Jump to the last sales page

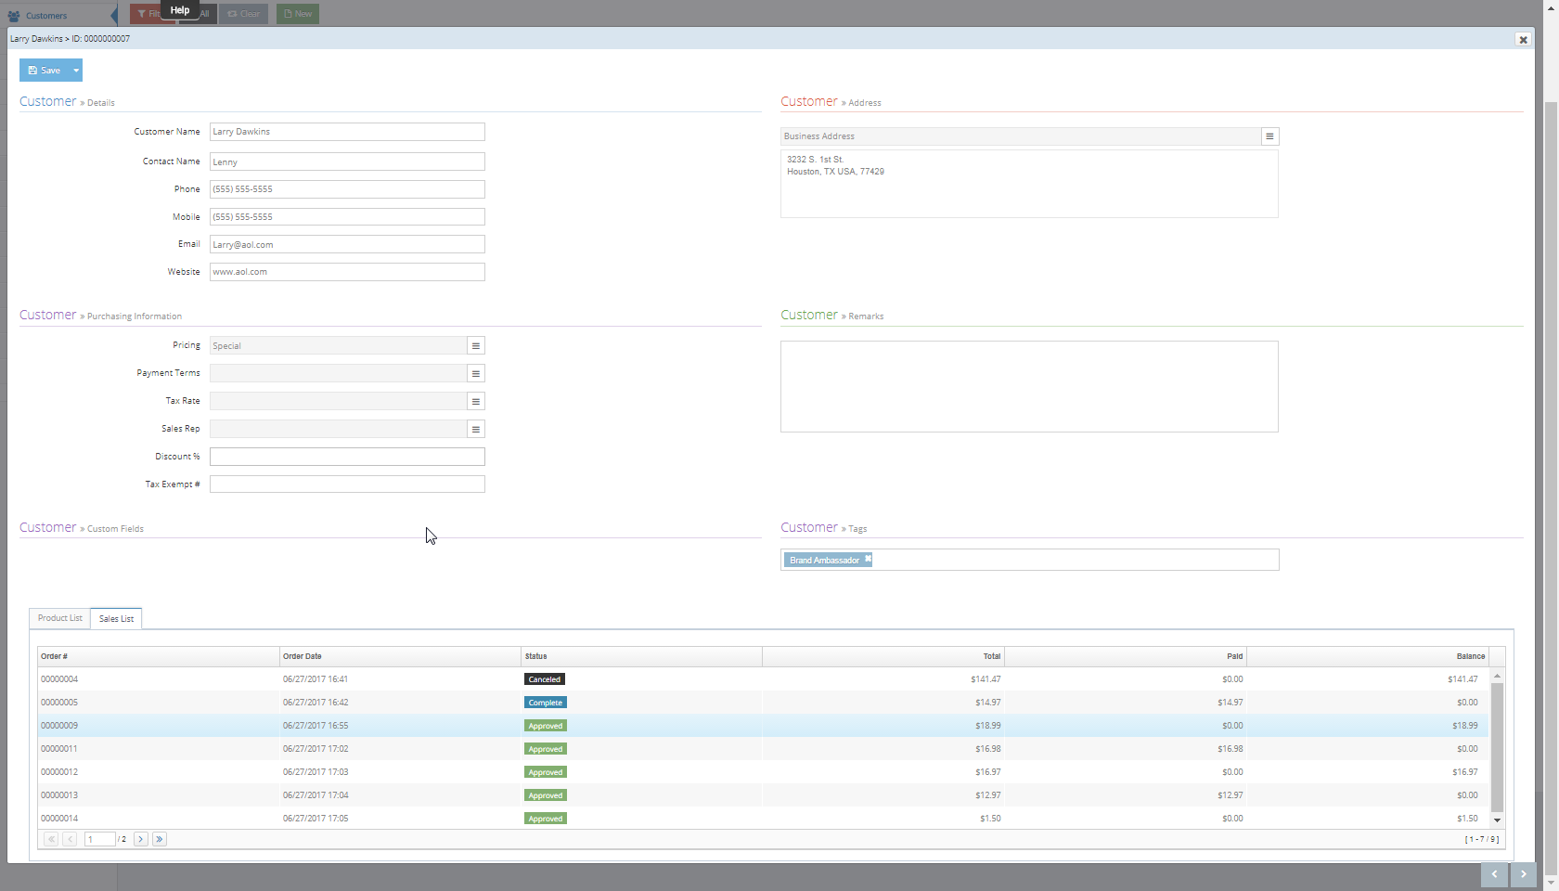click(x=159, y=839)
